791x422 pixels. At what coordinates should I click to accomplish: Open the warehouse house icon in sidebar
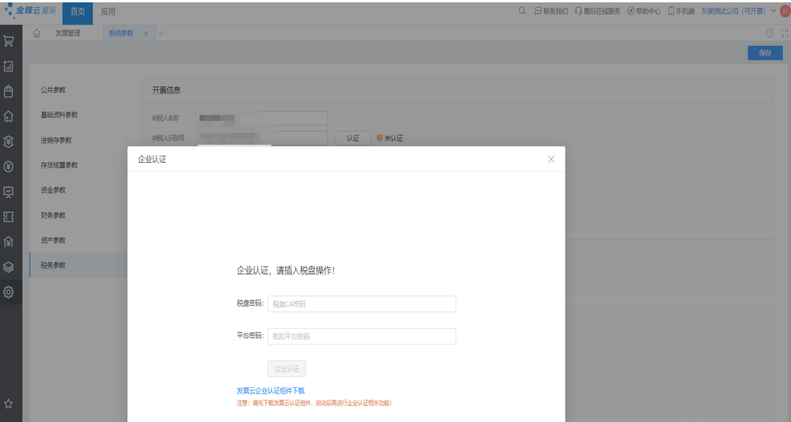tap(9, 116)
